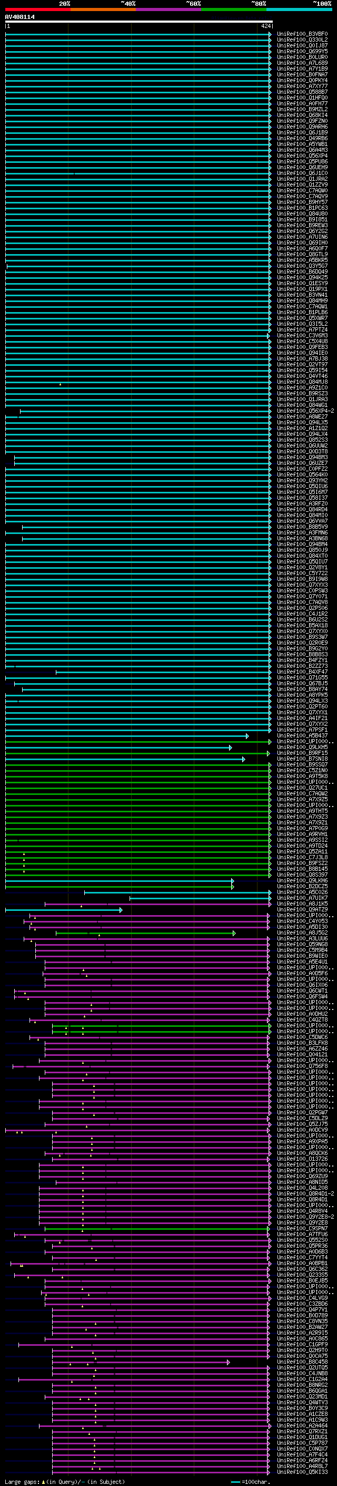
Task: Select label UniRef100_B1PC63
Action: 302,208
